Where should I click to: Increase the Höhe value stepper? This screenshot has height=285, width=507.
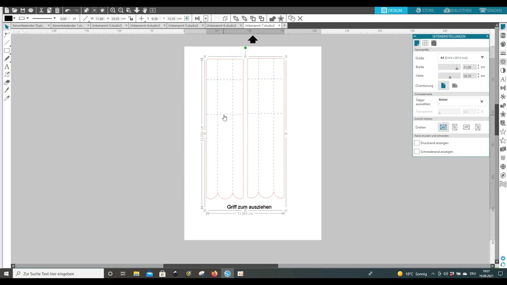pyautogui.click(x=478, y=74)
